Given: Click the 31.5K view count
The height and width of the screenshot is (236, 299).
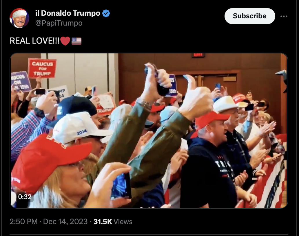Looking at the screenshot, I should pos(103,221).
